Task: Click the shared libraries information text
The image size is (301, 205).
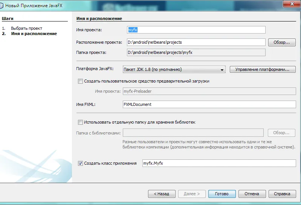Action: 209,145
